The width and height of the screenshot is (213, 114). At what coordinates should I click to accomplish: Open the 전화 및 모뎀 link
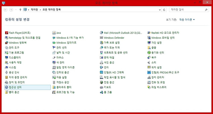(x=158, y=82)
